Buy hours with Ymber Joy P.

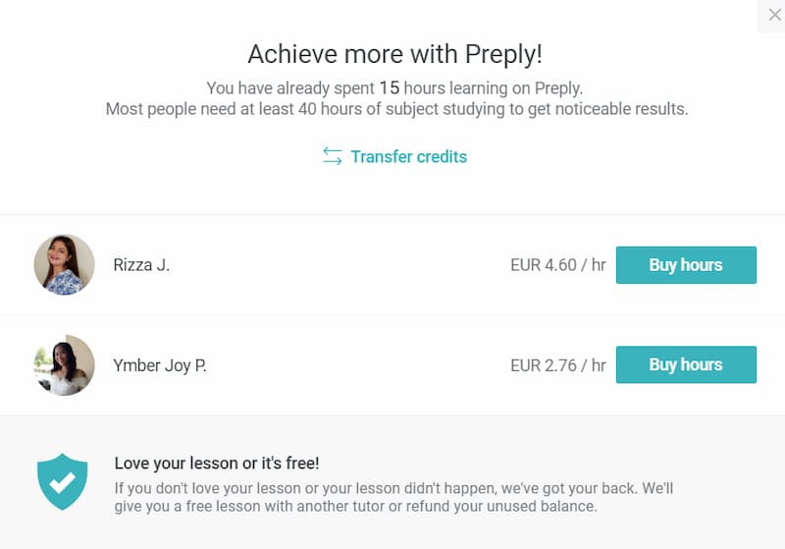(686, 364)
